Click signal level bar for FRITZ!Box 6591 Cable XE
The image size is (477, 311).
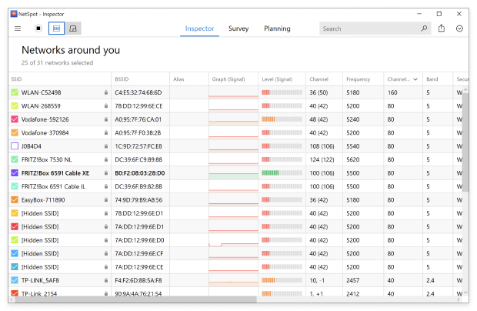pyautogui.click(x=282, y=173)
